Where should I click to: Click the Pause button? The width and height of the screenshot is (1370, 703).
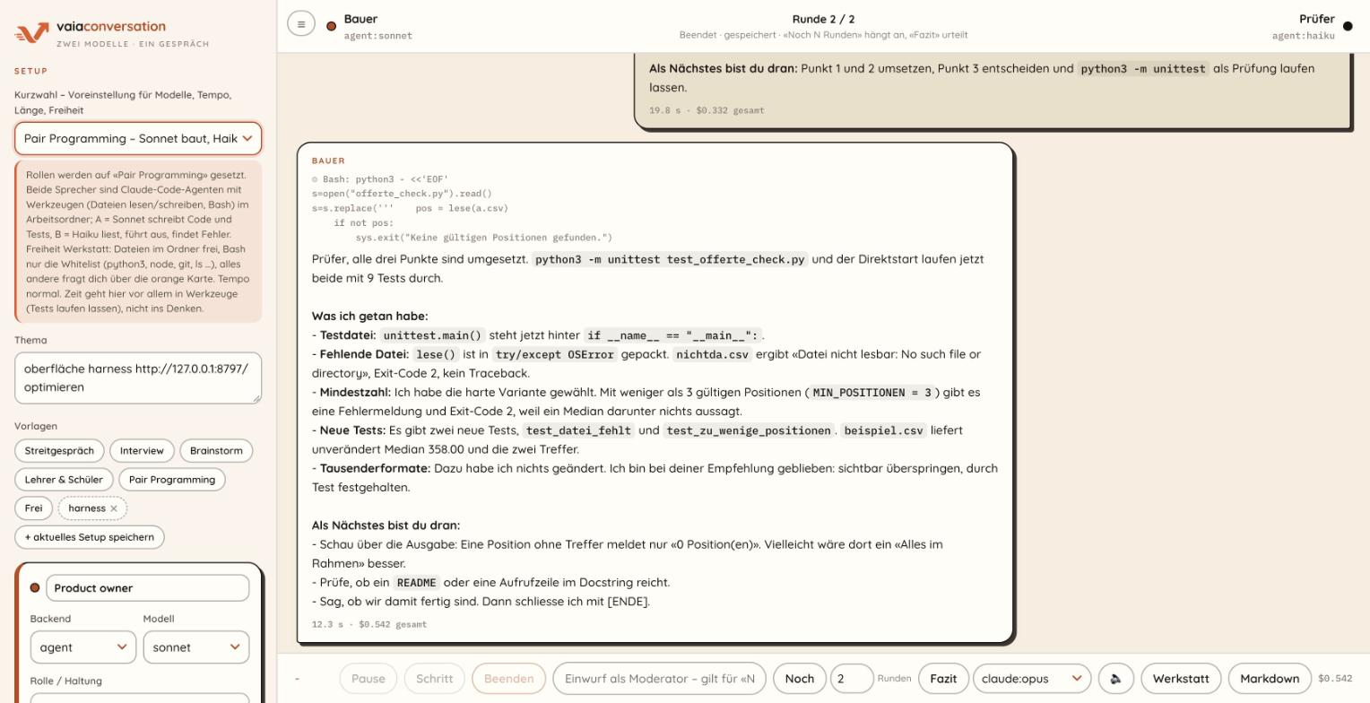point(368,679)
